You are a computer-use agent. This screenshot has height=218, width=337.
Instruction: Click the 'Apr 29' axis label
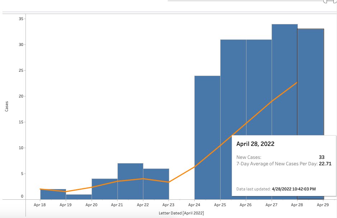(323, 205)
